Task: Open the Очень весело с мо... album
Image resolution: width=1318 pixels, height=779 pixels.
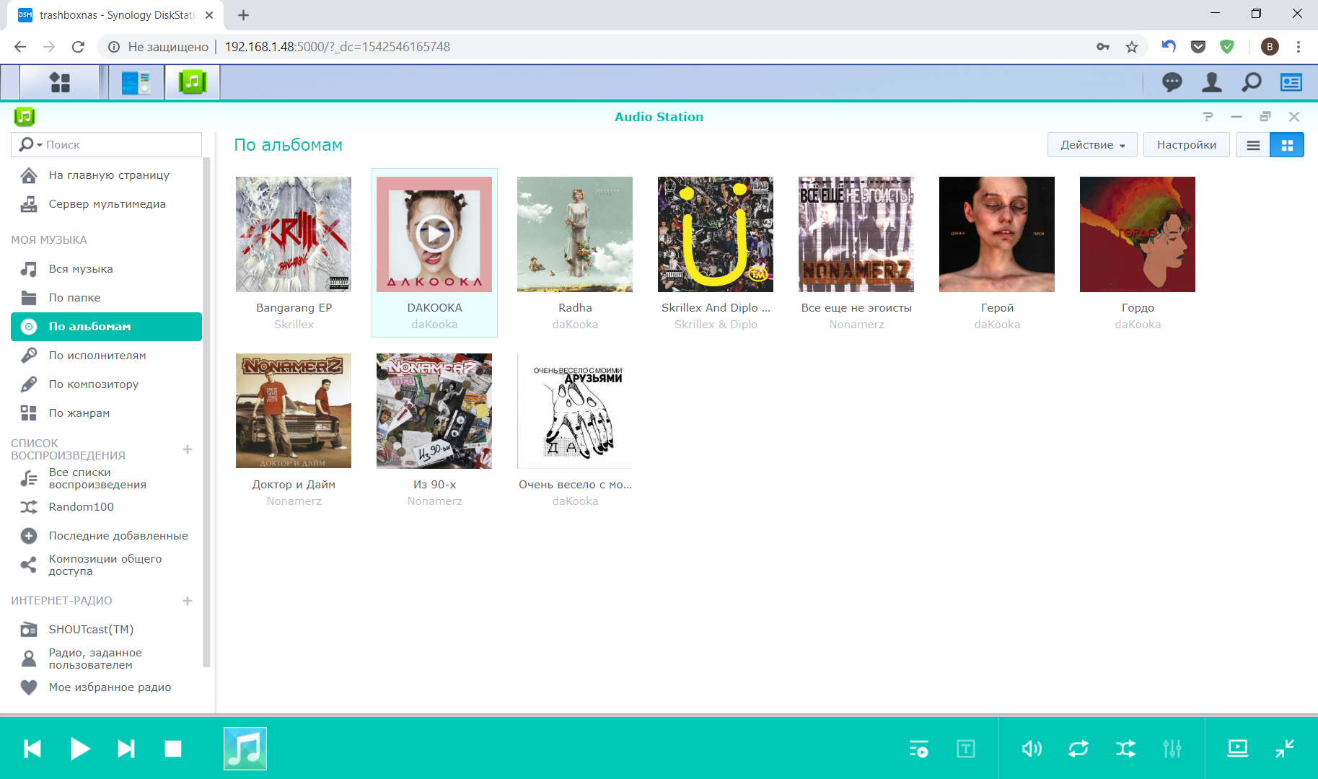Action: pos(575,411)
